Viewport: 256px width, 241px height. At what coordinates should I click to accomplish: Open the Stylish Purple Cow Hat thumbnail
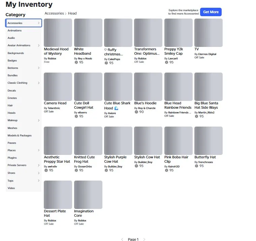pos(118,140)
